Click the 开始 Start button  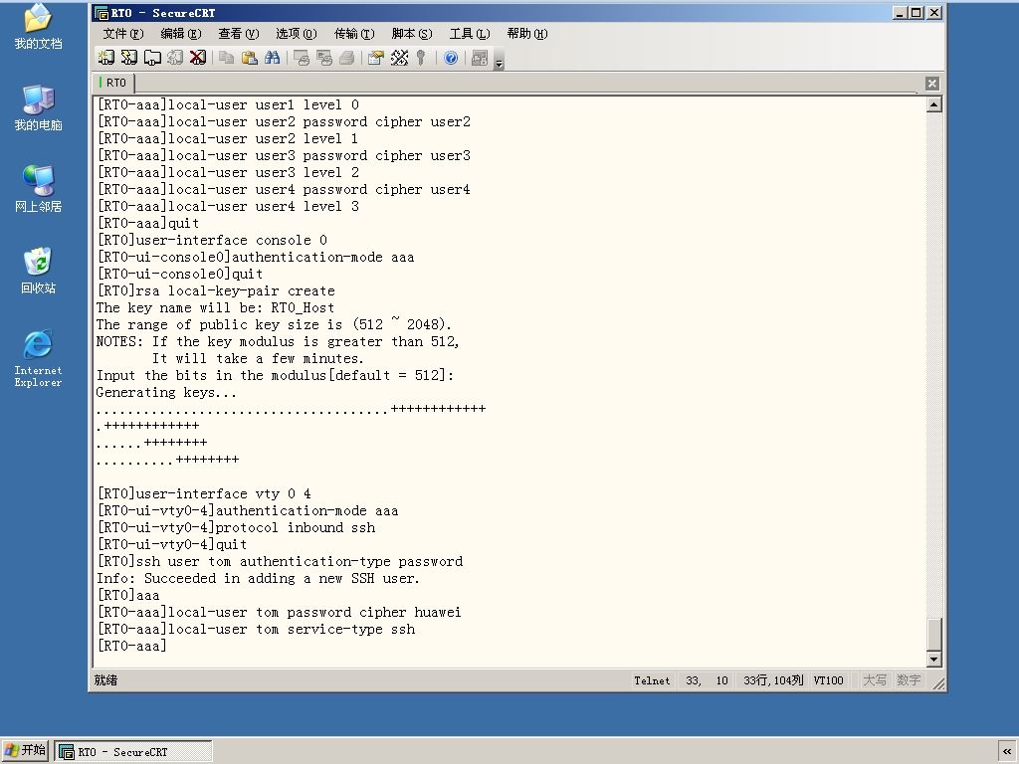click(x=25, y=750)
